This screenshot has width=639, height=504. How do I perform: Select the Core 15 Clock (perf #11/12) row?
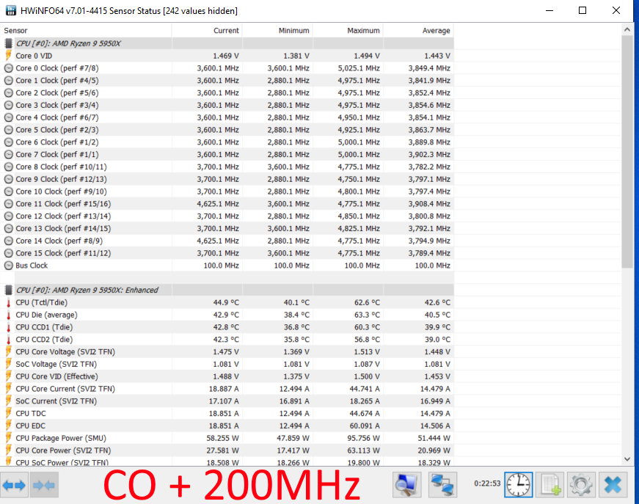click(227, 253)
